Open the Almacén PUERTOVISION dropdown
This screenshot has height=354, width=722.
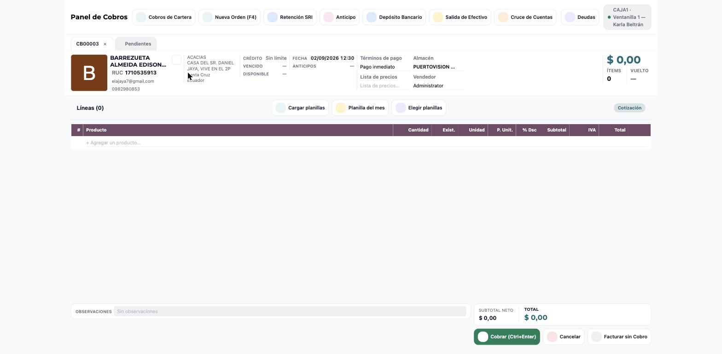[438, 67]
